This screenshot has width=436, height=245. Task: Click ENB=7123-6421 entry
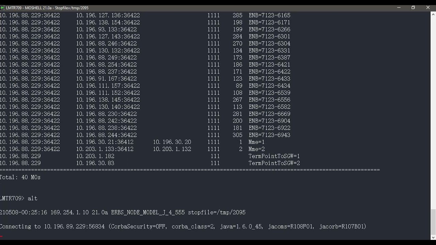pos(269,65)
